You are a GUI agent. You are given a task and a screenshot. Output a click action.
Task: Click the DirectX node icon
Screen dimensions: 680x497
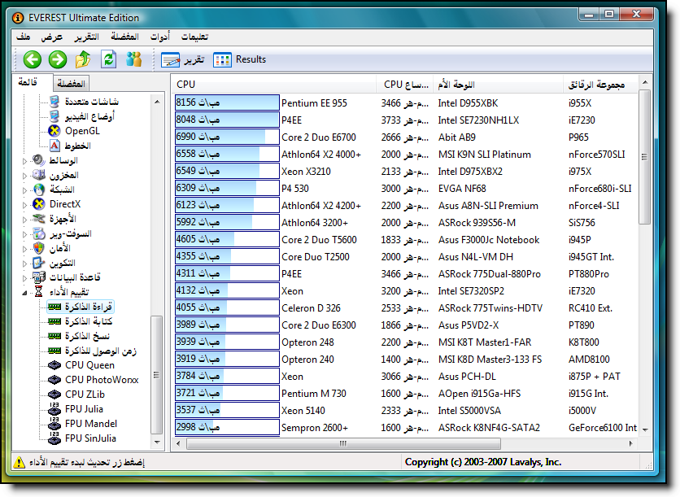[38, 204]
